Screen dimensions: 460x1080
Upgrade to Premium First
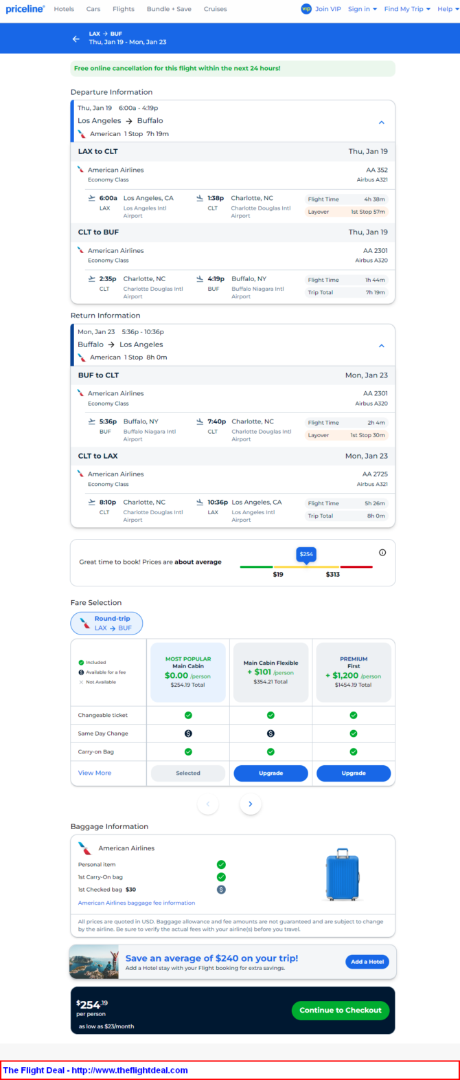point(354,773)
